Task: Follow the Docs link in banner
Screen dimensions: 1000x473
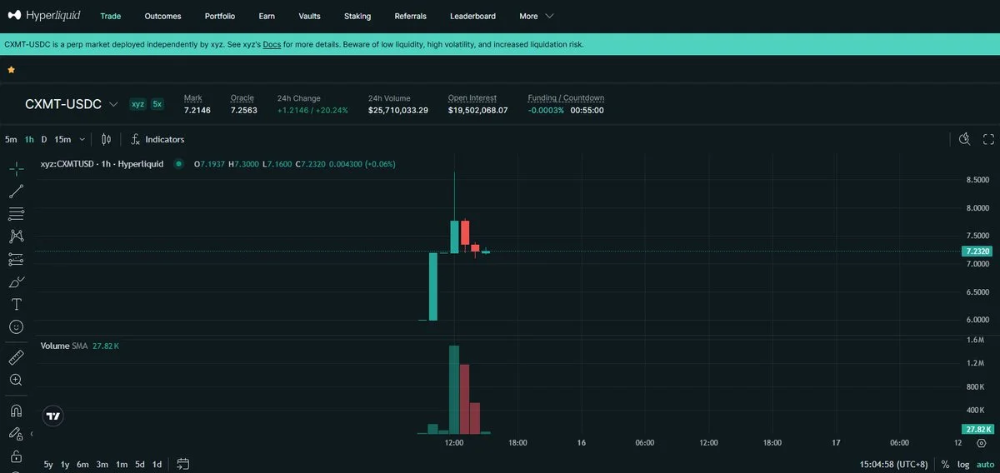Action: 272,44
